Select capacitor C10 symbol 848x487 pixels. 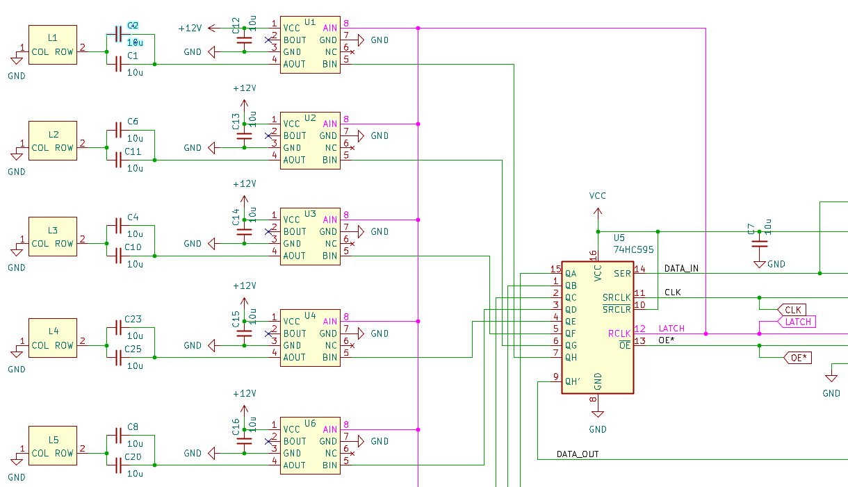[118, 256]
